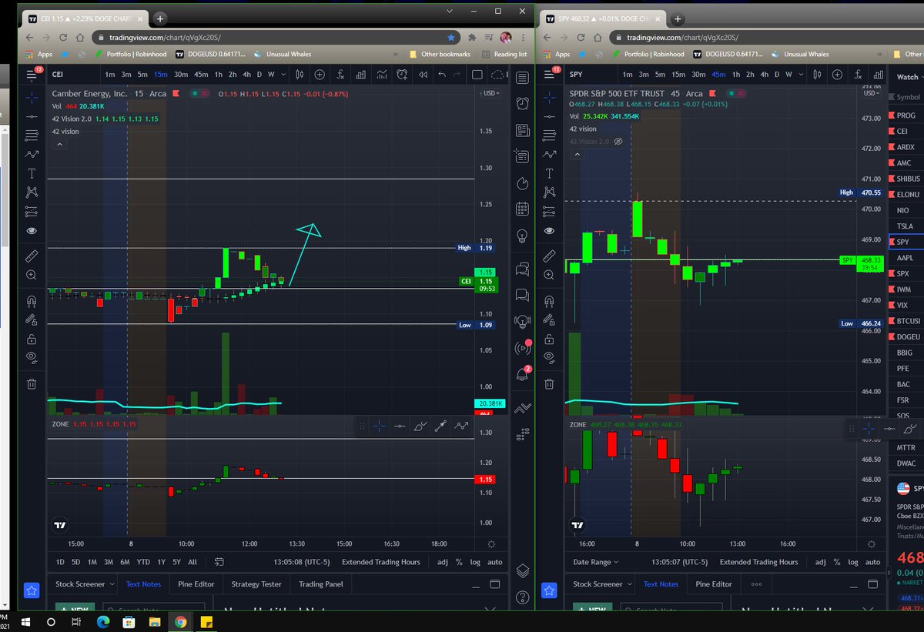924x632 pixels.
Task: Select the 30m timeframe in CEI toolbar
Action: coord(181,74)
